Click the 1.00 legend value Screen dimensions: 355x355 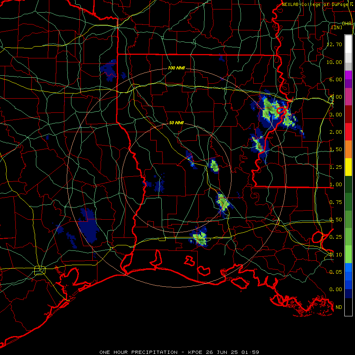point(336,185)
